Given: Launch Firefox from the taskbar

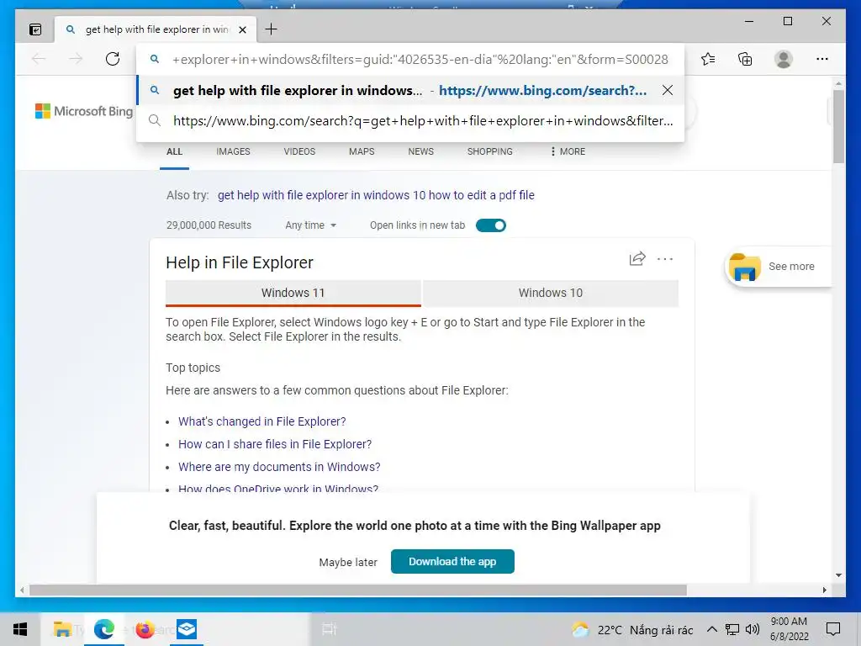Looking at the screenshot, I should click(x=145, y=629).
